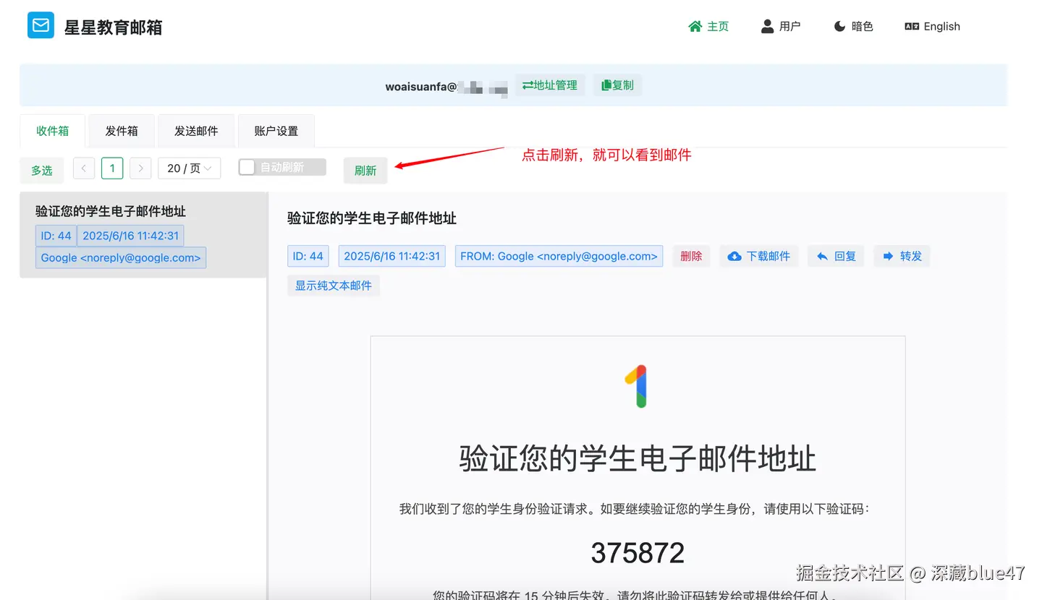Download the email via 下载邮件
This screenshot has width=1042, height=600.
[x=758, y=256]
